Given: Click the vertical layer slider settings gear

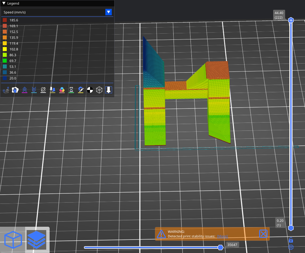Looking at the screenshot, I should point(291,247).
